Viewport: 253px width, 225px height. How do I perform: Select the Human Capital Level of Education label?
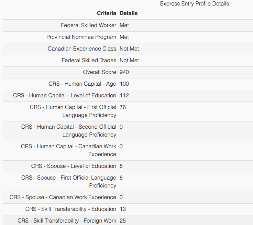click(65, 96)
